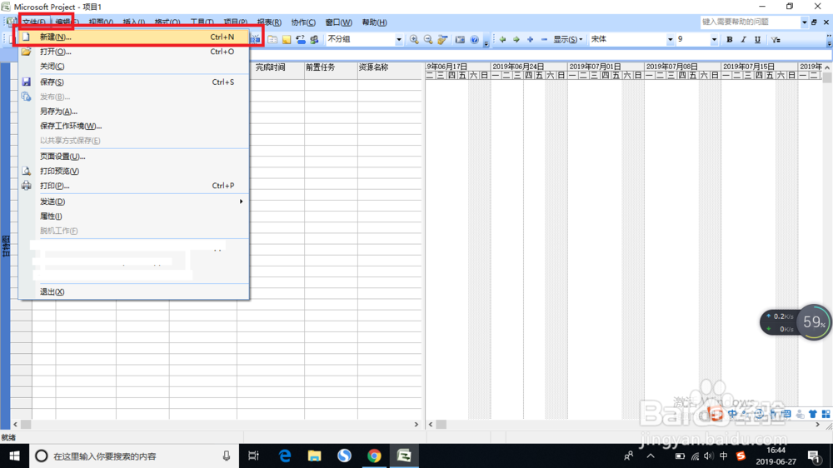
Task: Click the 键入需要帮助的问题 help box
Action: coord(751,22)
